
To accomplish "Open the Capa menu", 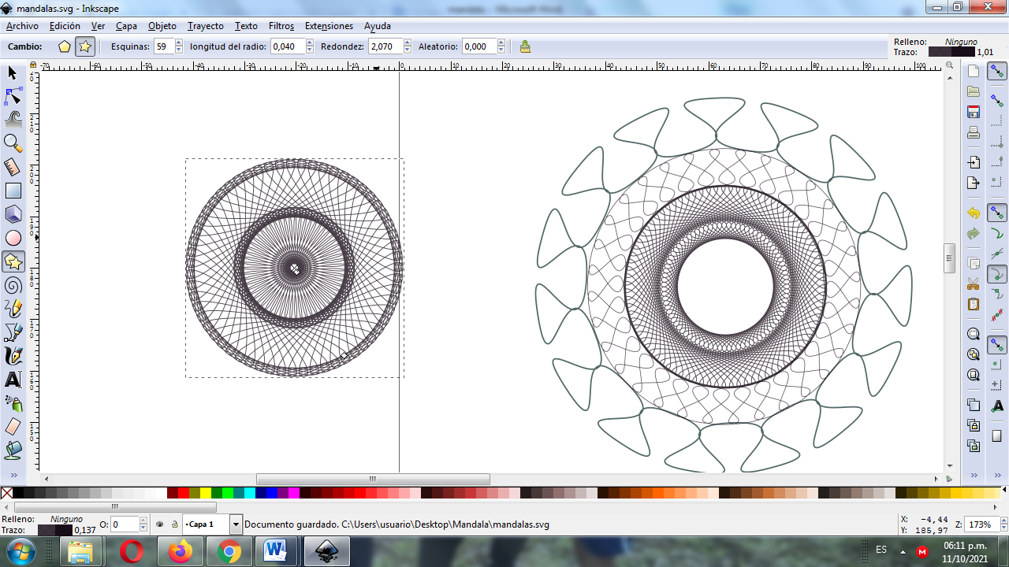I will pos(126,26).
